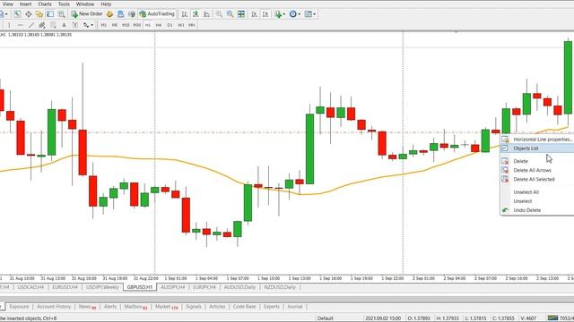
Task: Switch to line chart icon
Action: (207, 14)
